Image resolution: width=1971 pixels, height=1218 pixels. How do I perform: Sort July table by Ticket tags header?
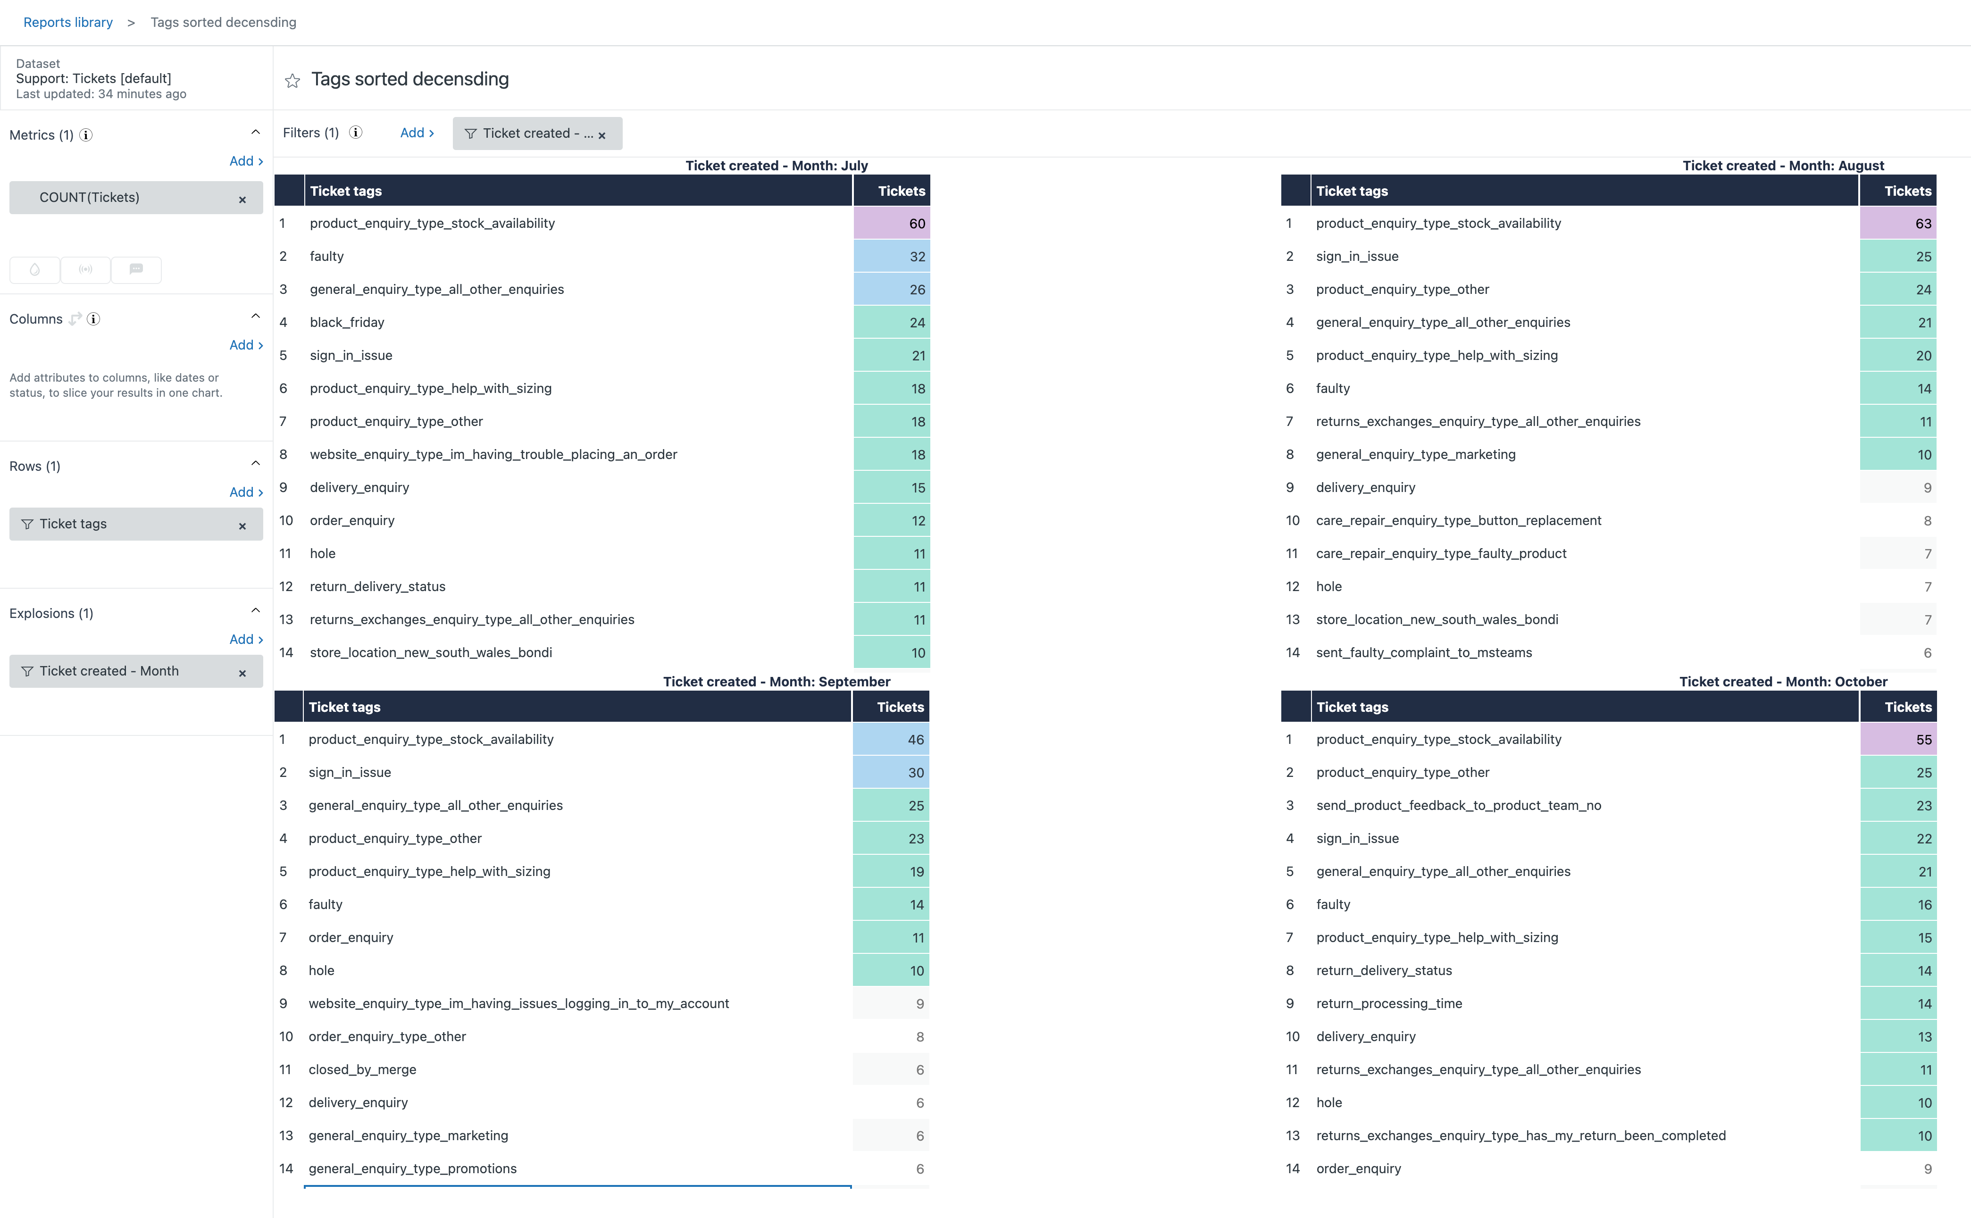click(x=578, y=191)
